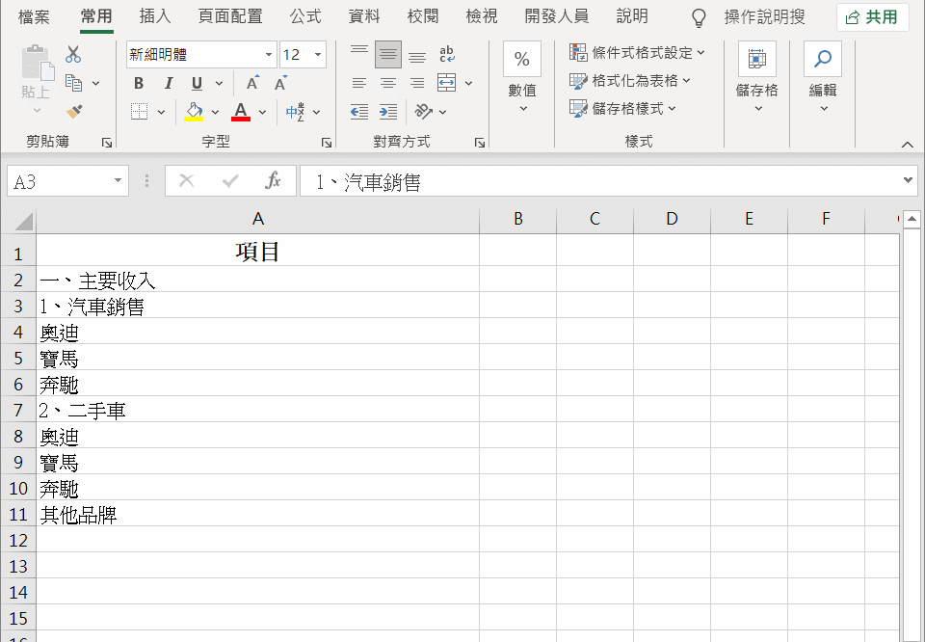Open the Number format (數值) group
Screen dimensions: 925x642
point(522,77)
